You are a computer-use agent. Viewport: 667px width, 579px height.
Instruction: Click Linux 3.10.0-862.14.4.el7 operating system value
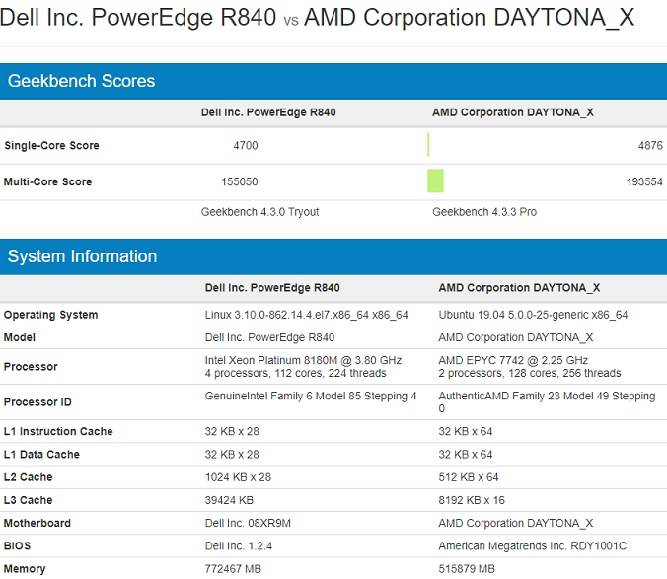(x=306, y=315)
